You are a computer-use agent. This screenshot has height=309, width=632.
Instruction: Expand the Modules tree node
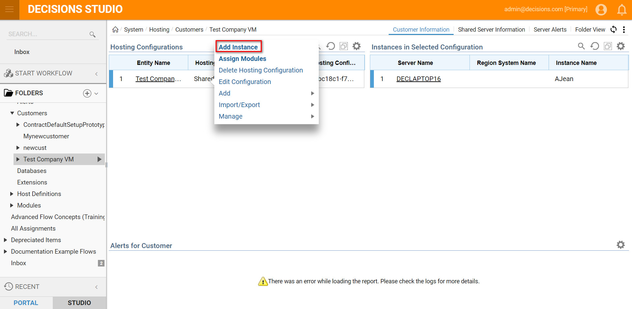click(12, 205)
